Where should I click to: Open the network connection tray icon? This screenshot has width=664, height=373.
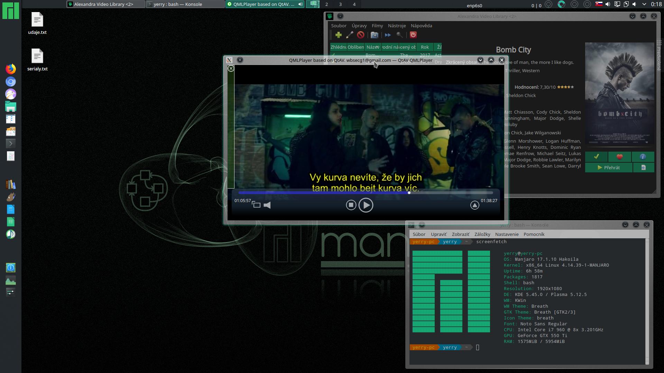click(x=617, y=4)
